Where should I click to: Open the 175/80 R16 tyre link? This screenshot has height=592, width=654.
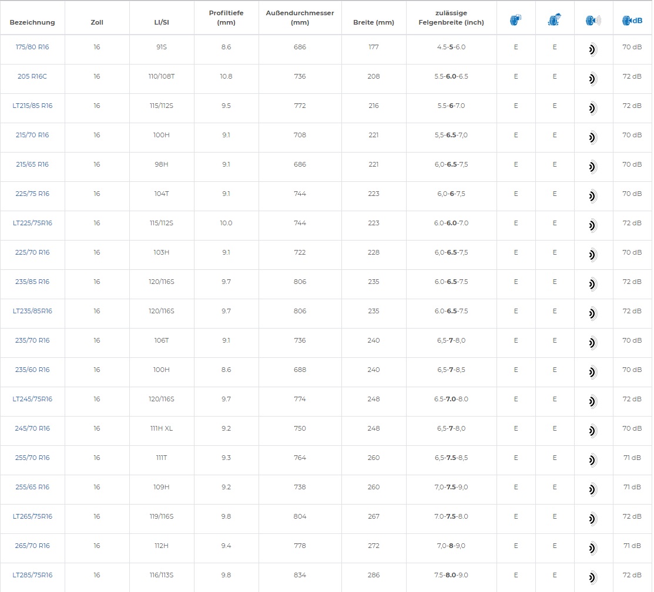tap(32, 47)
